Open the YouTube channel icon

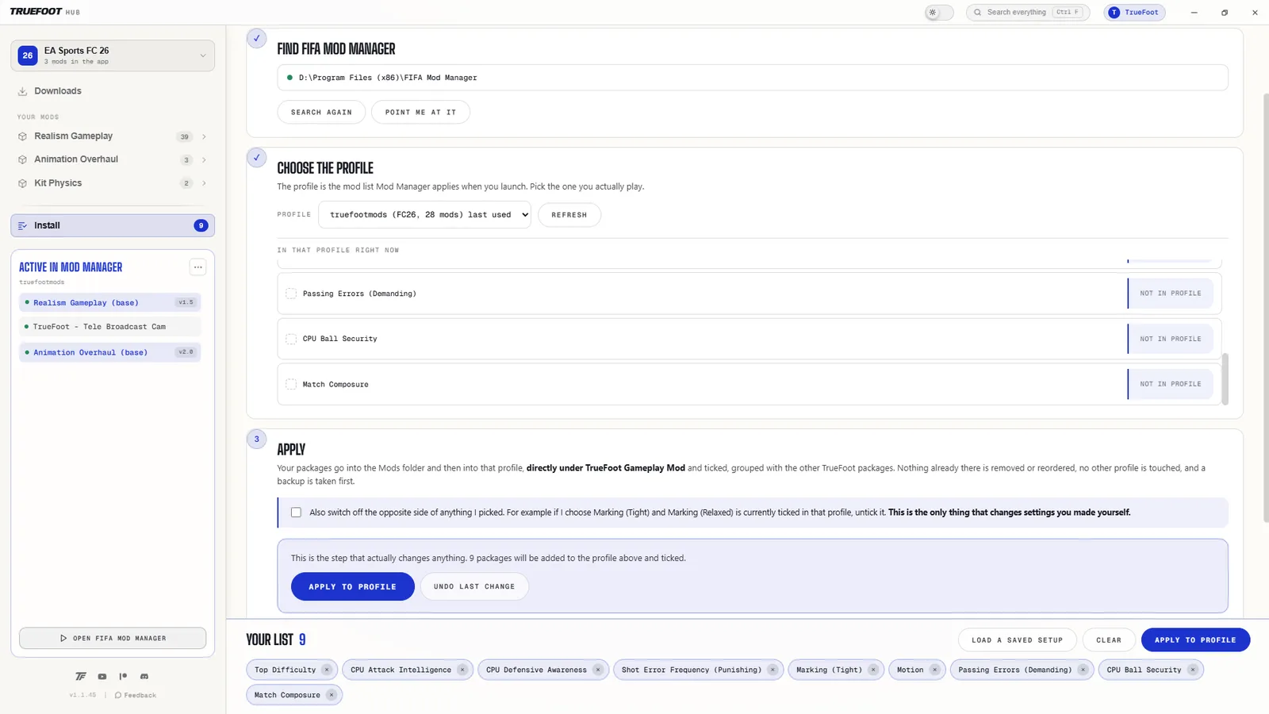click(x=102, y=677)
